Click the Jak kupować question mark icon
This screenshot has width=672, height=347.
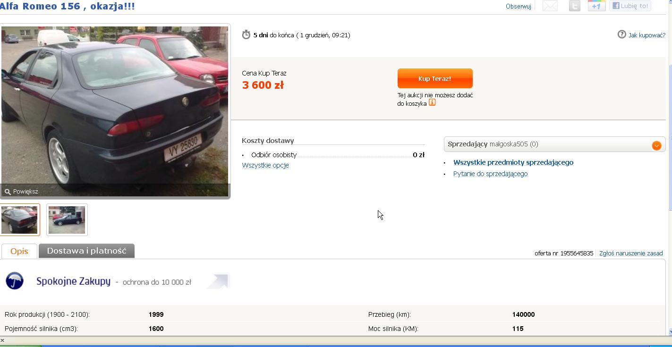621,34
